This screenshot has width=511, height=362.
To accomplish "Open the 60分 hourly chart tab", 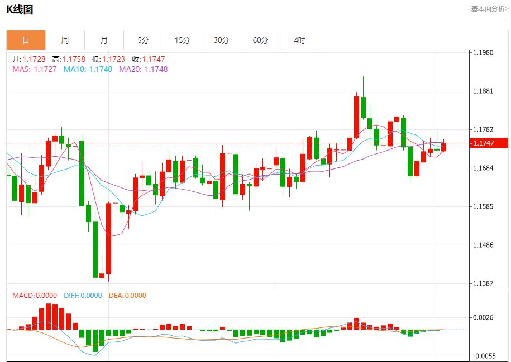I will (260, 40).
